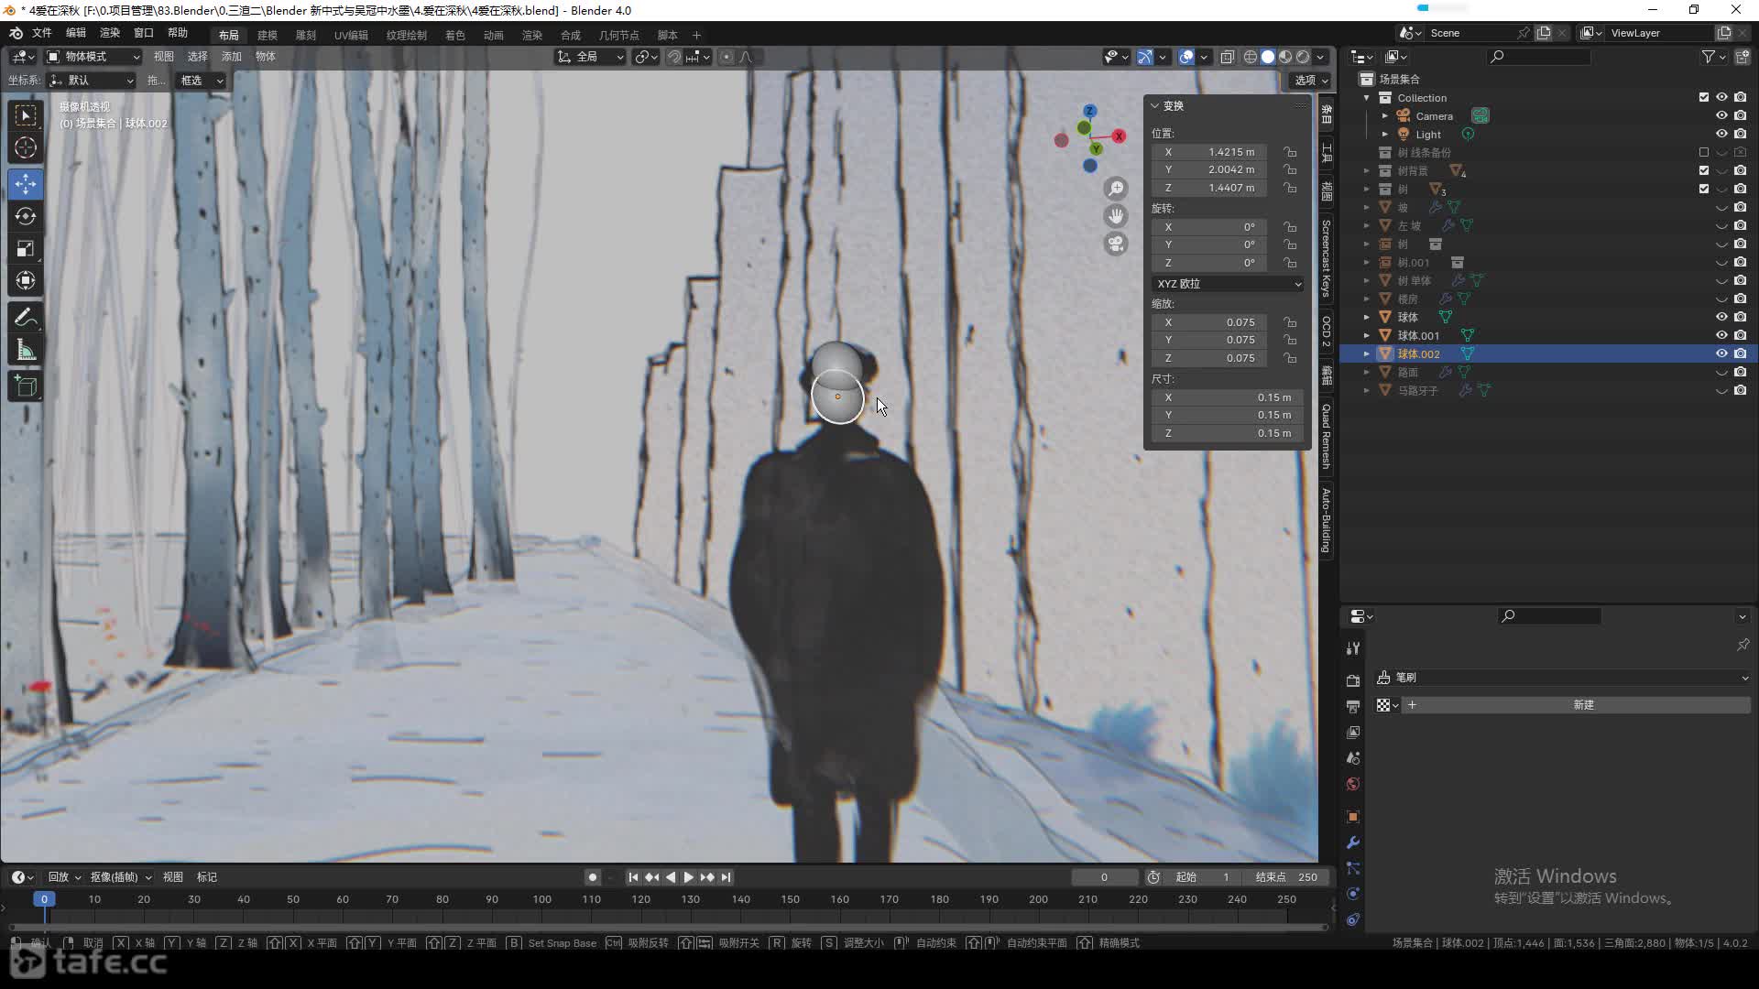1759x989 pixels.
Task: Click the 新建 material button
Action: [x=1583, y=705]
